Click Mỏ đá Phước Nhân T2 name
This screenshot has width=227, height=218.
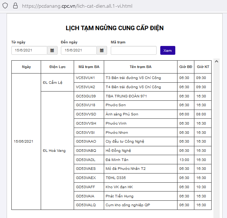(x=125, y=169)
